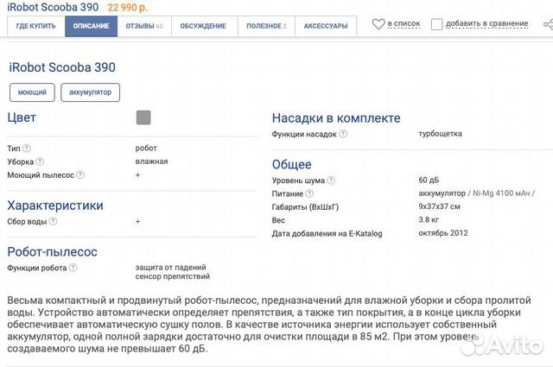Click the heart wishlist icon
The height and width of the screenshot is (367, 553).
pyautogui.click(x=378, y=24)
